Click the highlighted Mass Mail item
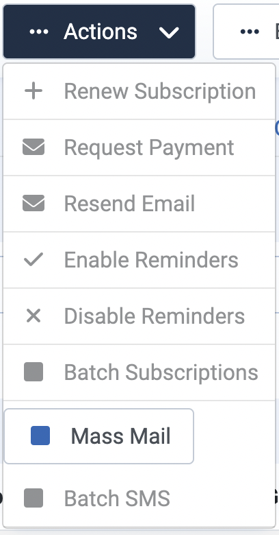The height and width of the screenshot is (535, 279). pyautogui.click(x=98, y=436)
